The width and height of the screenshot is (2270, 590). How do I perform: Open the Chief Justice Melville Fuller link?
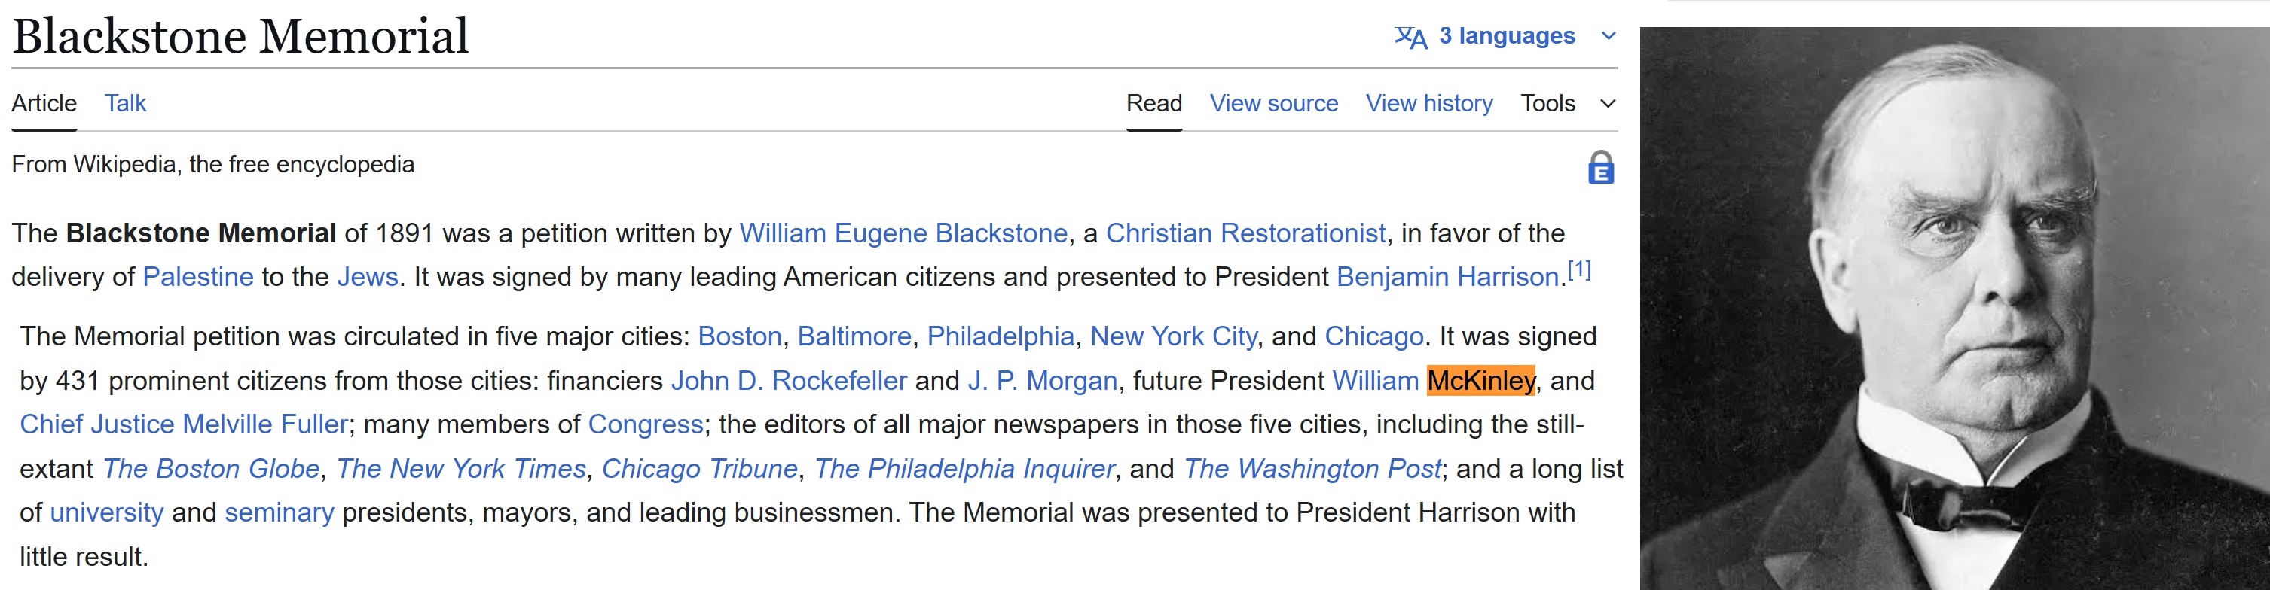[x=184, y=424]
